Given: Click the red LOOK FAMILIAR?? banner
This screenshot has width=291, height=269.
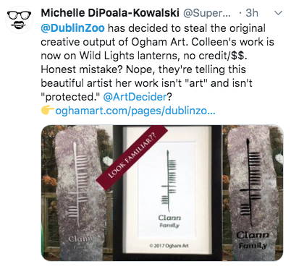Looking at the screenshot, I should tap(132, 158).
